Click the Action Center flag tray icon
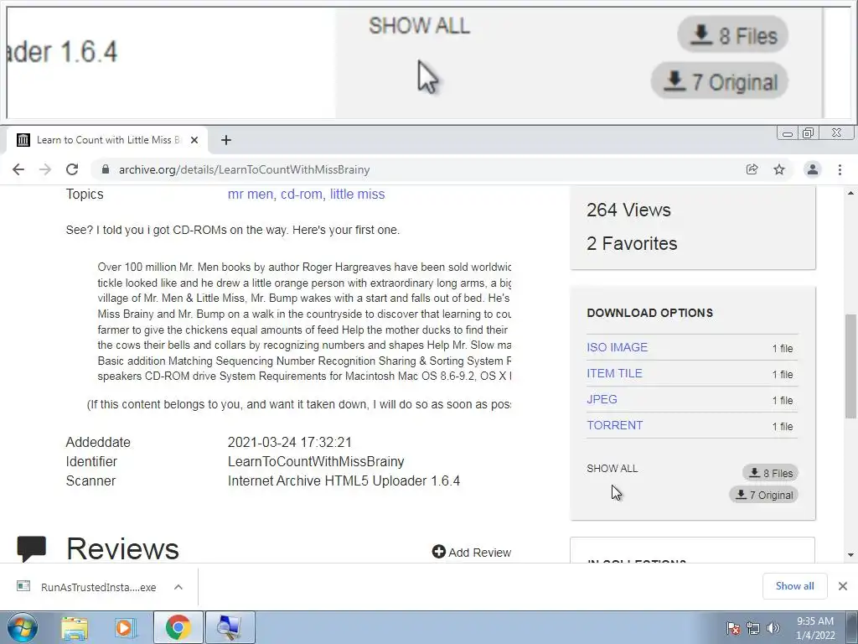Image resolution: width=858 pixels, height=644 pixels. [733, 628]
